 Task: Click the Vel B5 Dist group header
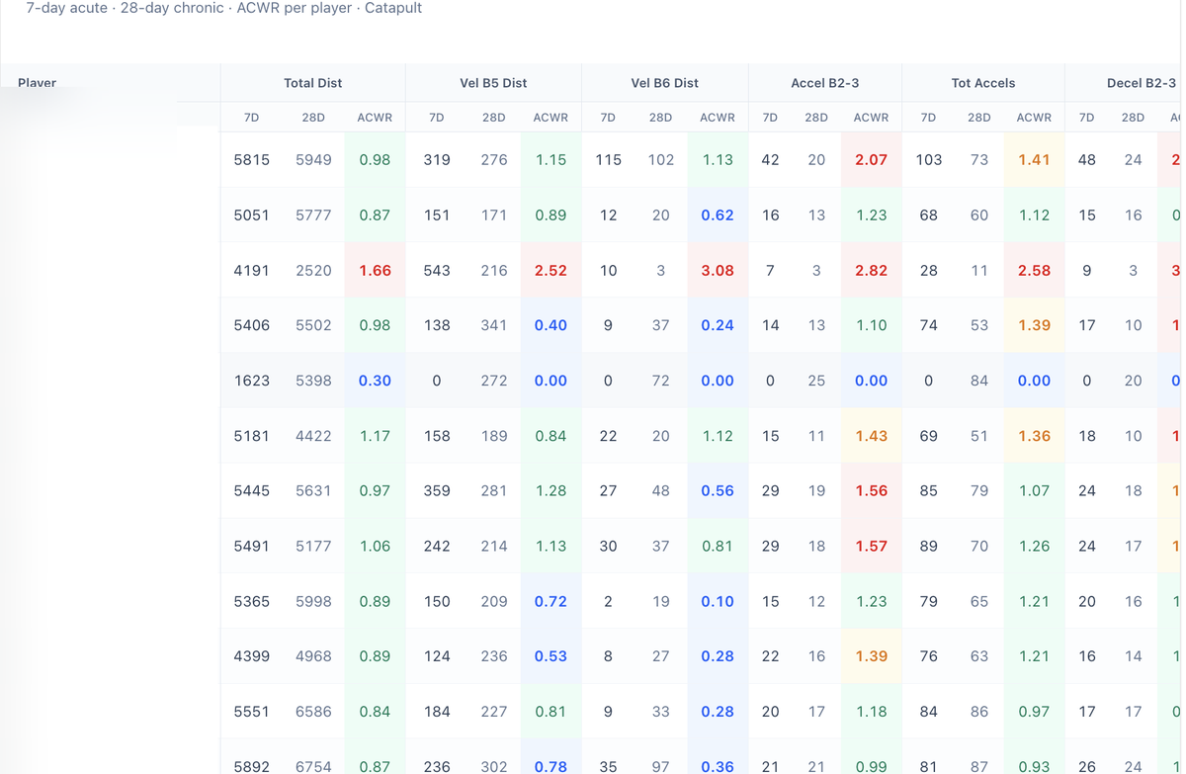[493, 83]
